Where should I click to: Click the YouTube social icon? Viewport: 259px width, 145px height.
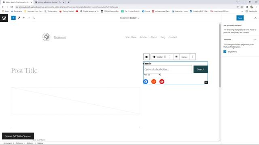[x=162, y=81]
